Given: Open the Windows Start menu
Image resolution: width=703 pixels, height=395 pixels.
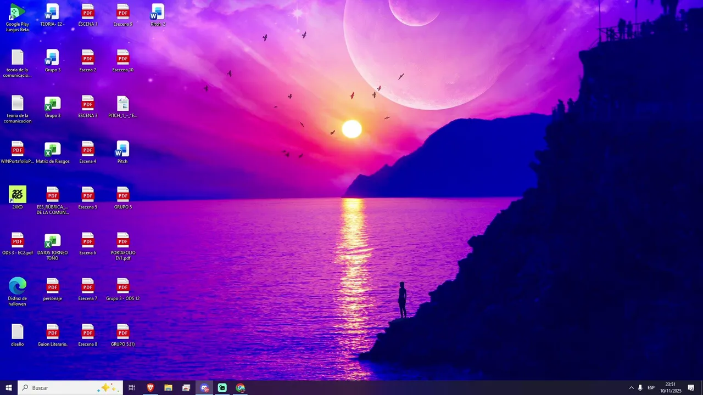Looking at the screenshot, I should click(9, 388).
